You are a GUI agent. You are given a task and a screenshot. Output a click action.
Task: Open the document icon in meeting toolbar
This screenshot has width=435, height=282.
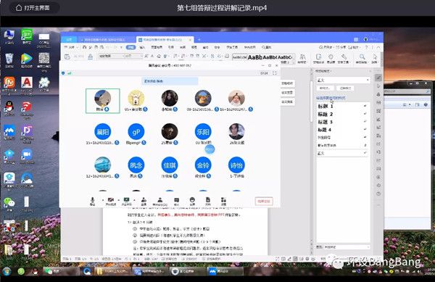click(x=208, y=201)
